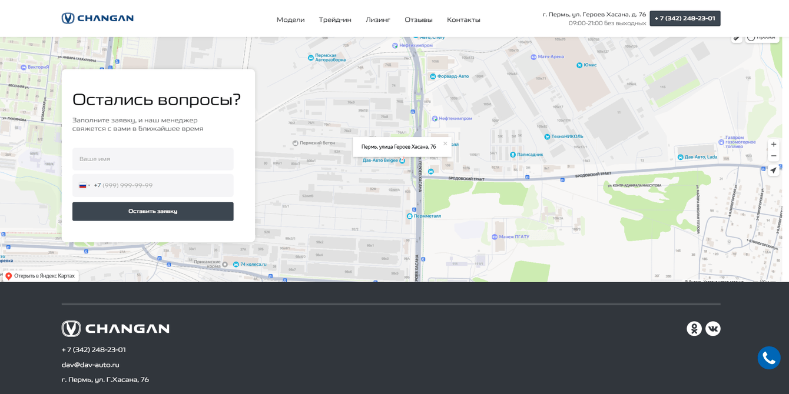Open the Odnoklassniki social icon
This screenshot has height=394, width=789.
(x=694, y=329)
